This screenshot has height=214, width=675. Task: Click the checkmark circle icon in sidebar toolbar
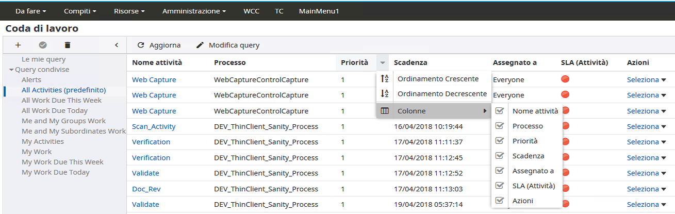coord(43,45)
